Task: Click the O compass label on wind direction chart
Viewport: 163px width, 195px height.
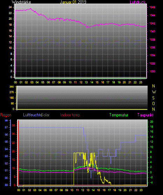Action: pyautogui.click(x=154, y=103)
